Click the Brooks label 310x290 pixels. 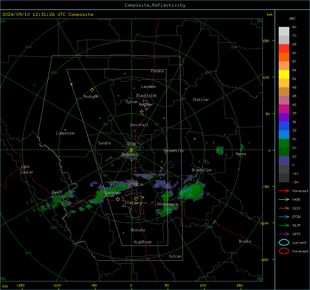pyautogui.click(x=245, y=241)
